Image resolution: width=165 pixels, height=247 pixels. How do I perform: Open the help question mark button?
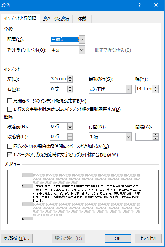click(x=140, y=5)
